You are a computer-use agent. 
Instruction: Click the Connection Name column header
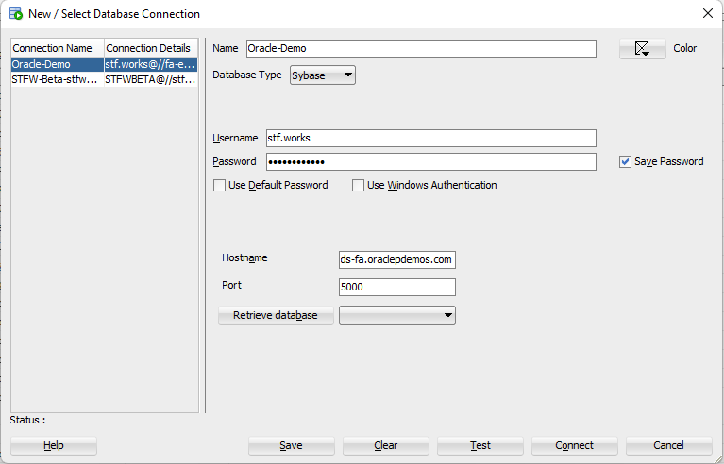(x=57, y=48)
